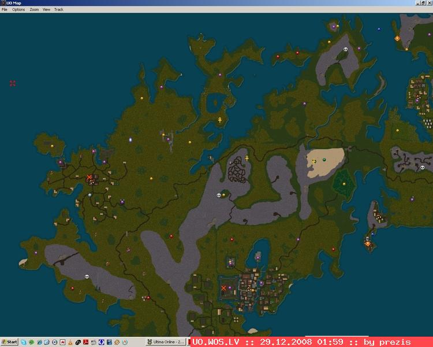433x347 pixels.
Task: Open the Options menu
Action: tap(18, 9)
